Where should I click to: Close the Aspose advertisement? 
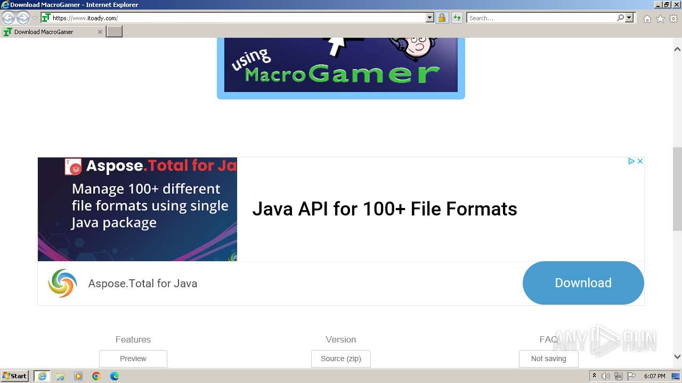[x=640, y=161]
